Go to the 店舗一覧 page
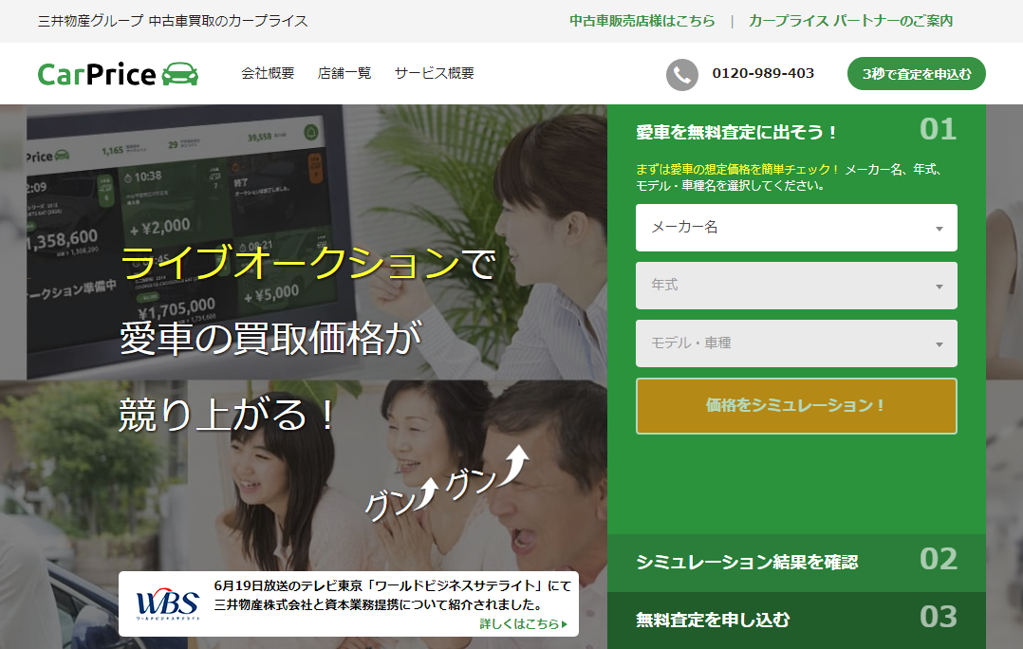The image size is (1023, 649). pos(344,73)
